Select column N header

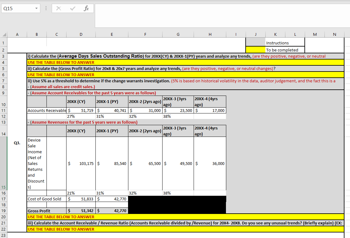pyautogui.click(x=334, y=35)
